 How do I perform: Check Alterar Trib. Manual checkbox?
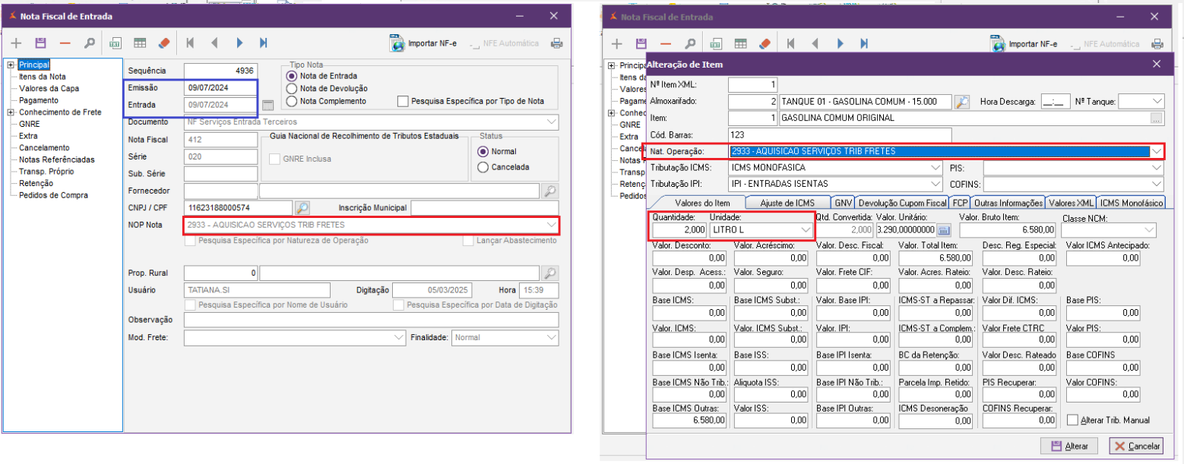click(1072, 420)
